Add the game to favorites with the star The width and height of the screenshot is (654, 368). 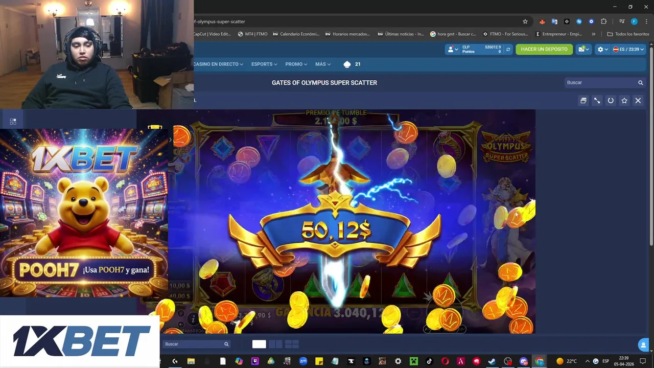(x=624, y=101)
